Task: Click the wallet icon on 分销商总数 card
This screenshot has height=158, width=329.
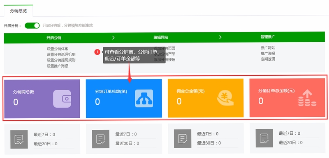Action: pos(62,99)
